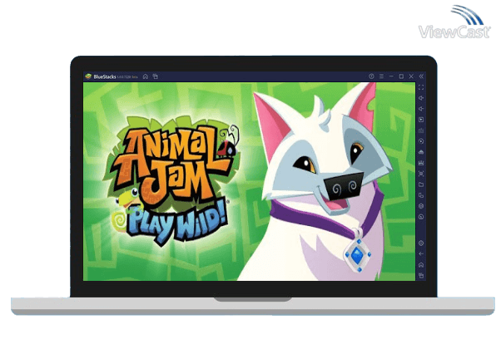Decrease volume from the side toolbar
The width and height of the screenshot is (501, 344).
coord(421,109)
